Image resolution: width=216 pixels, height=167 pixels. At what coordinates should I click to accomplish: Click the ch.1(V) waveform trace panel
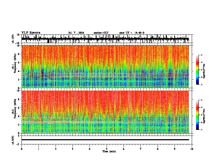coord(107,39)
